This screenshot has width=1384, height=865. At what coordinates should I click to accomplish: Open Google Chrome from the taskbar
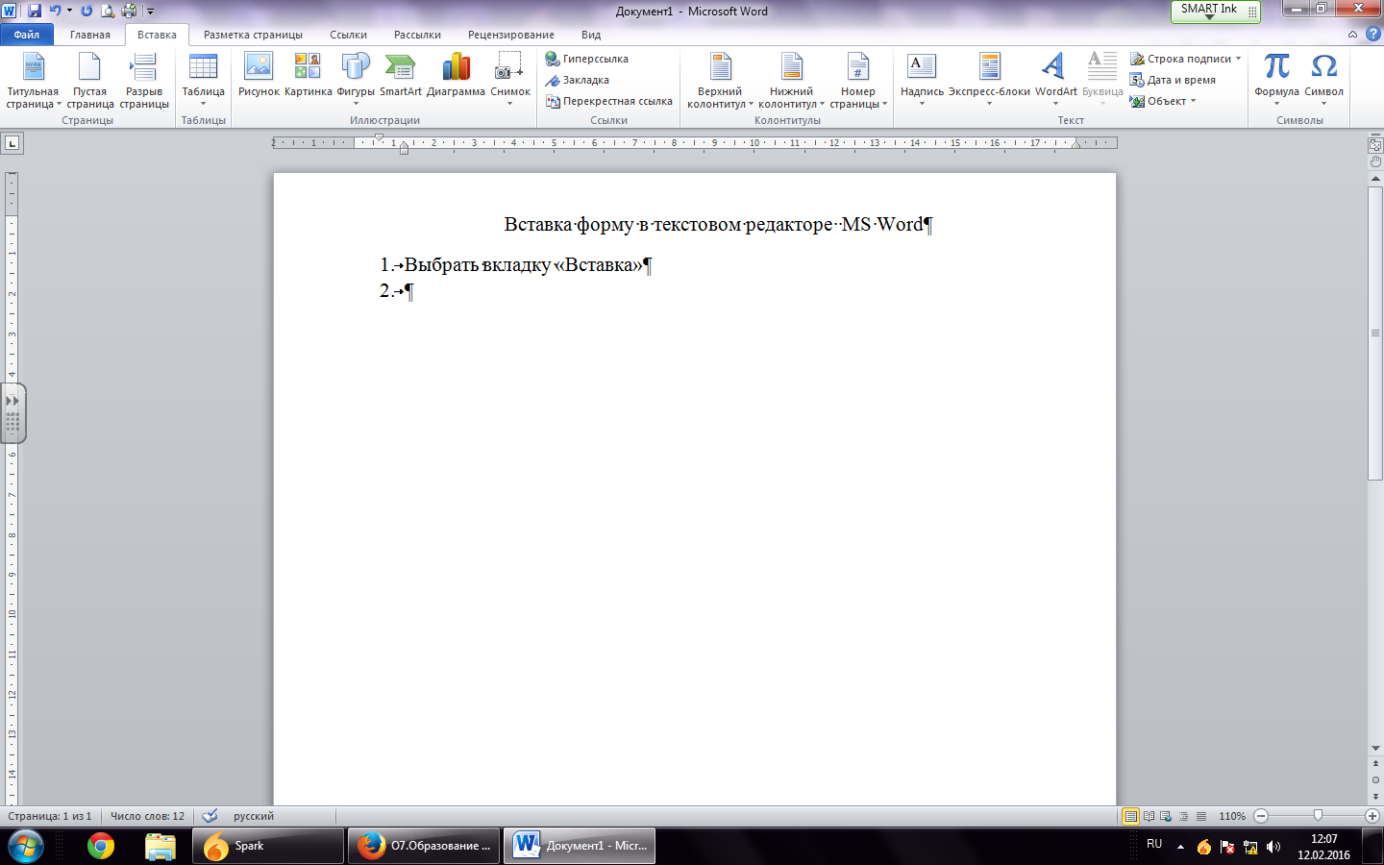click(101, 846)
